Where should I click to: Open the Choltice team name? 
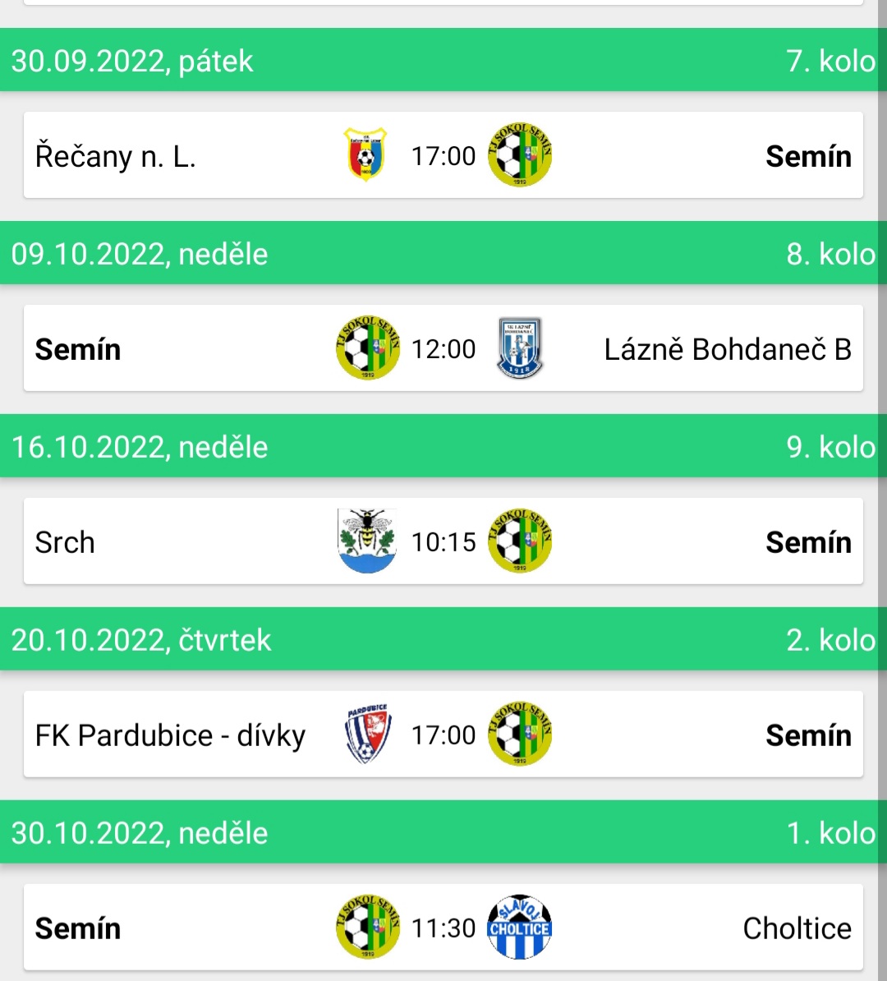797,928
